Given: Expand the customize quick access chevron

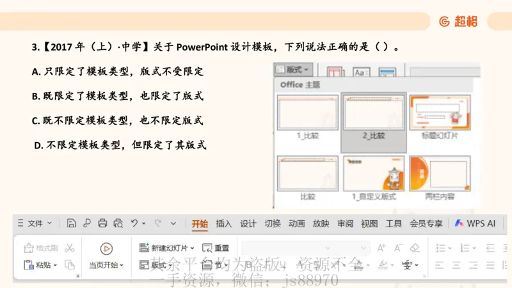Looking at the screenshot, I should tap(173, 223).
